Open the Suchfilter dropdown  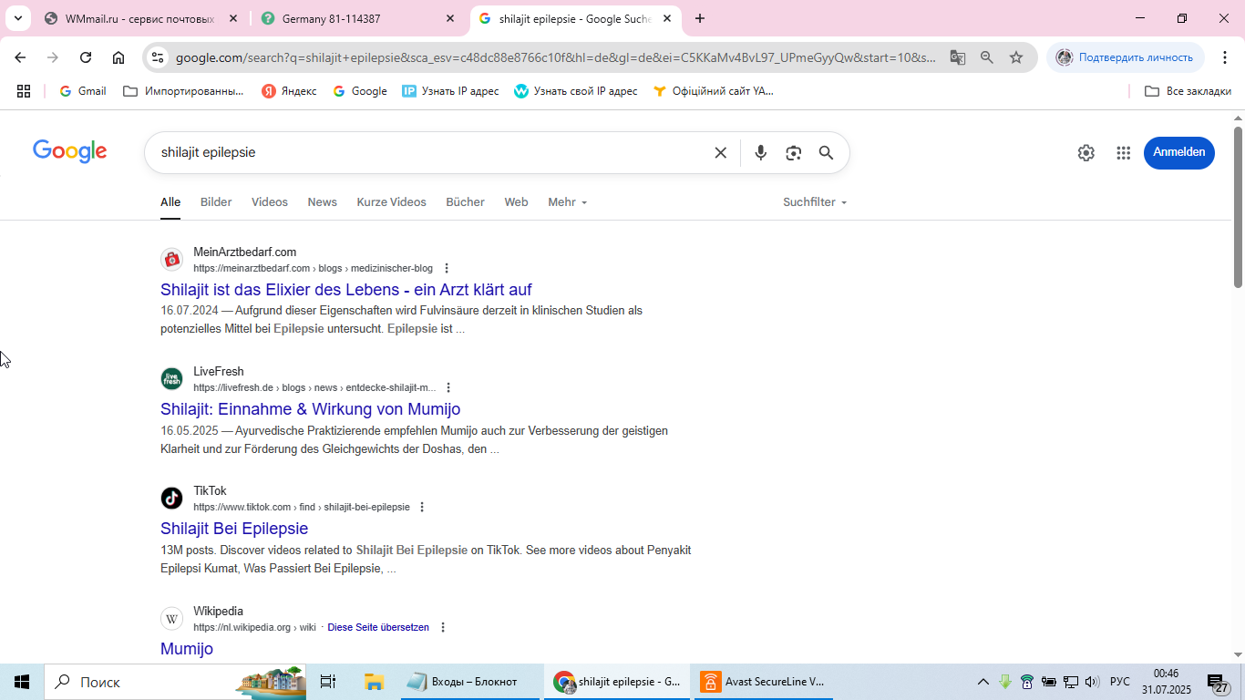tap(815, 202)
